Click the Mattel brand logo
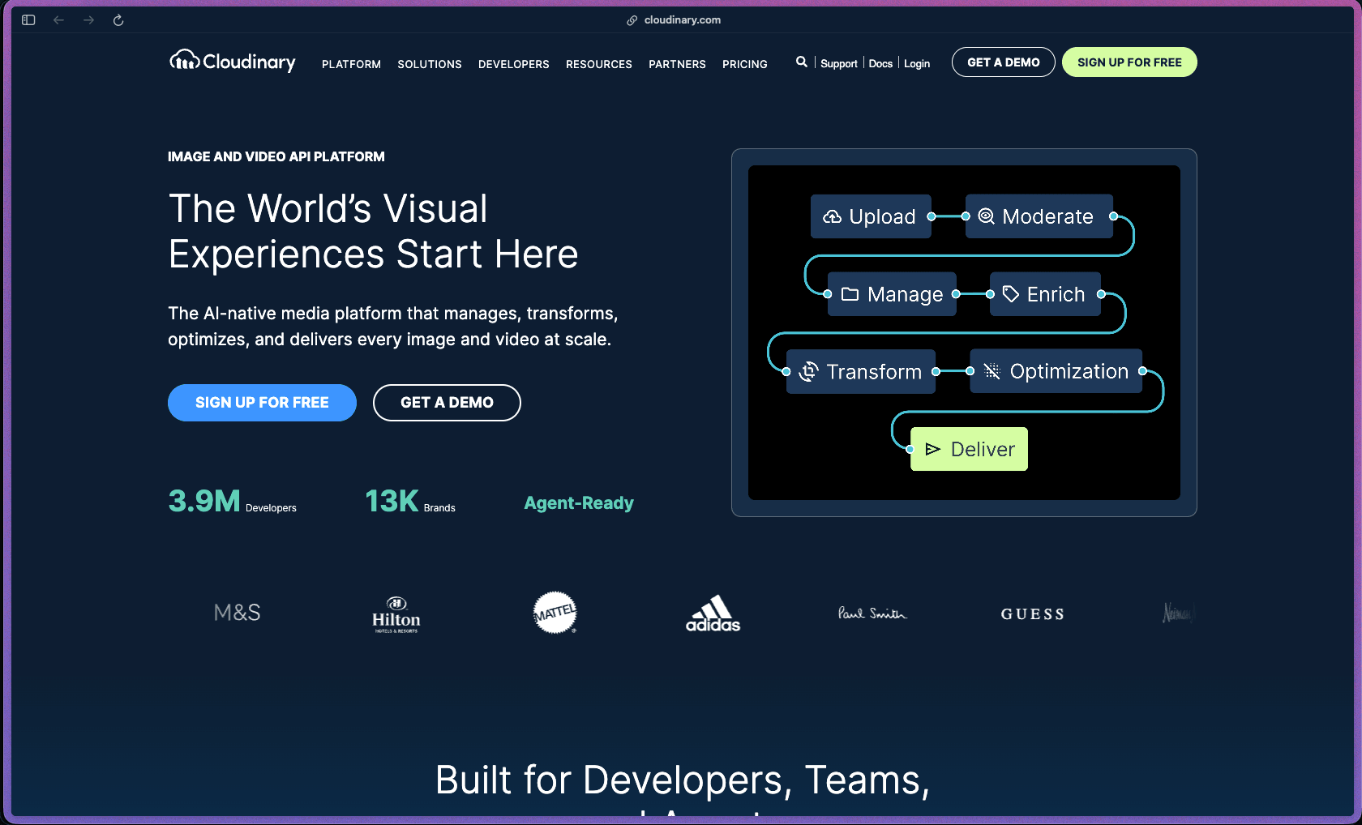Screen dimensions: 1362x825 point(555,613)
